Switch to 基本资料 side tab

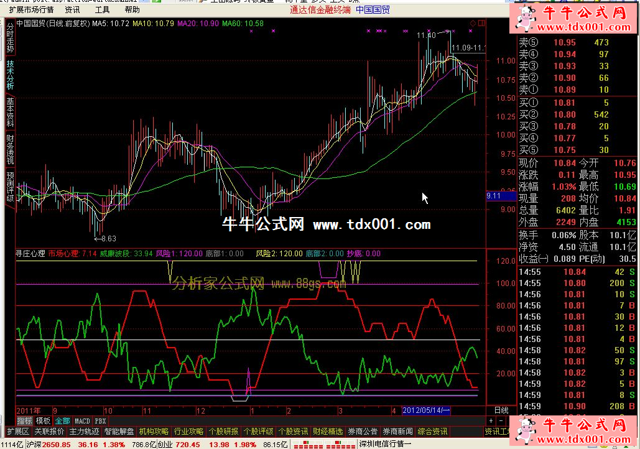click(x=10, y=112)
